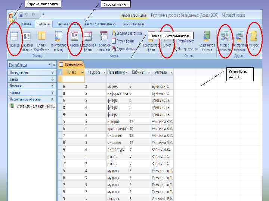The height and width of the screenshot is (201, 269).
Task: Launch the Мастер отчетов wizard
Action: click(186, 49)
